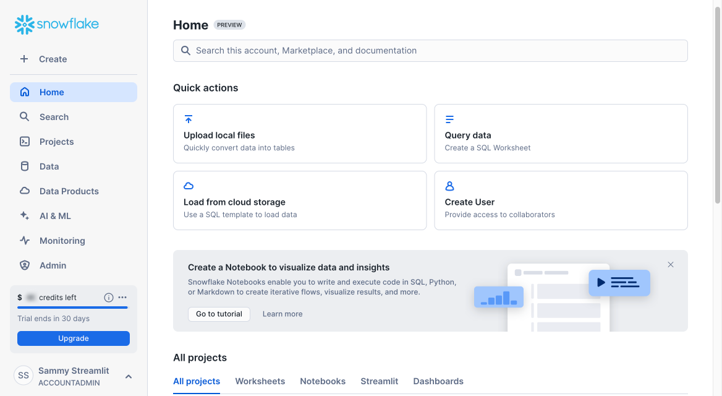Select the Data database icon
The image size is (722, 396).
(x=25, y=166)
